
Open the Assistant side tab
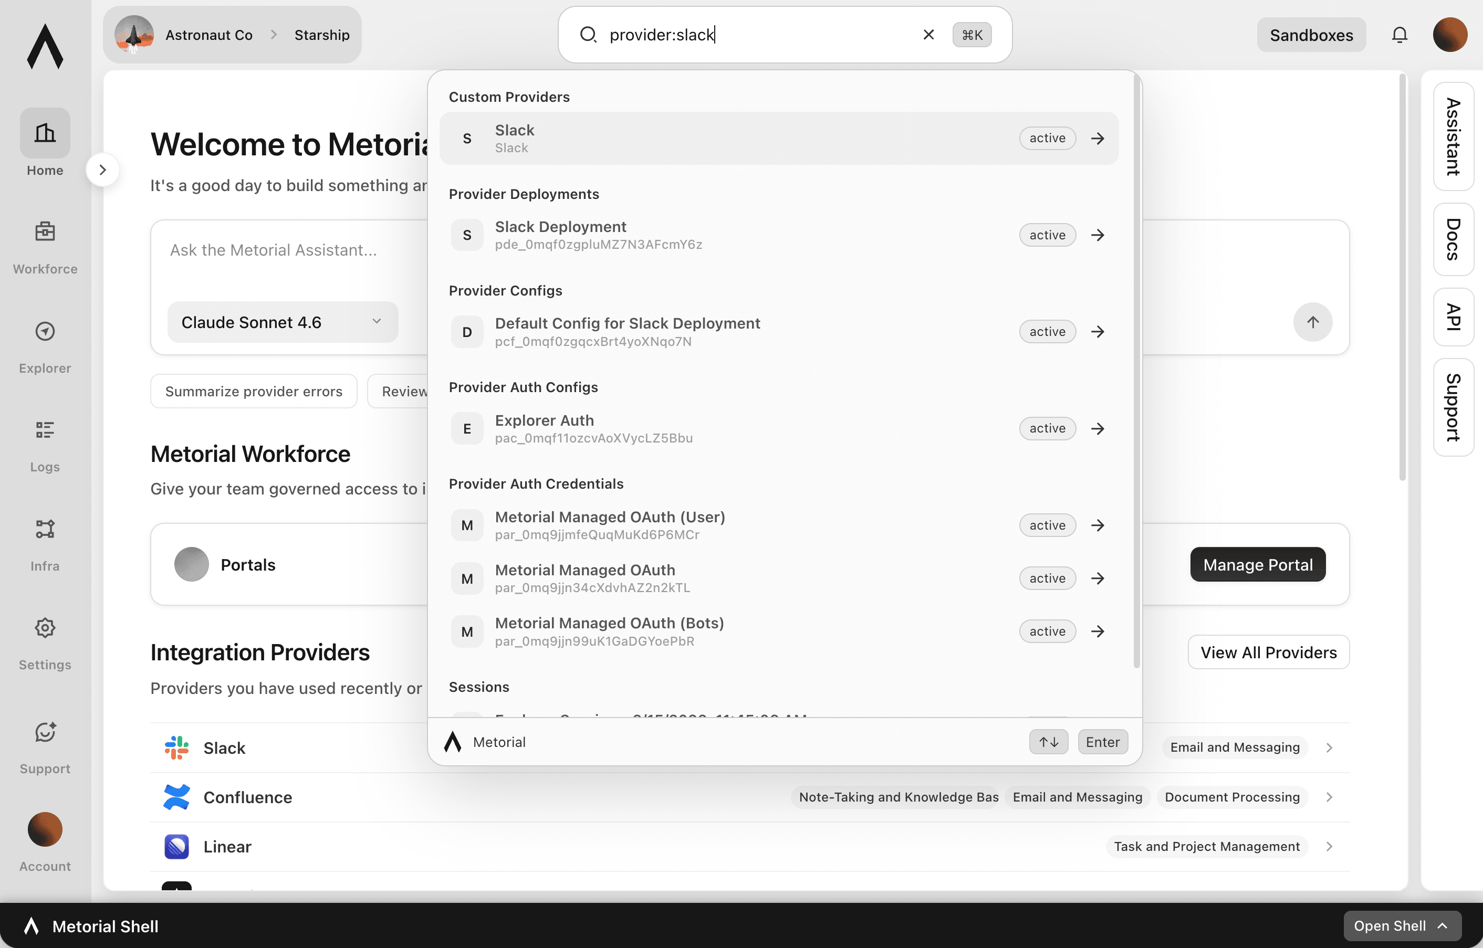click(1453, 136)
